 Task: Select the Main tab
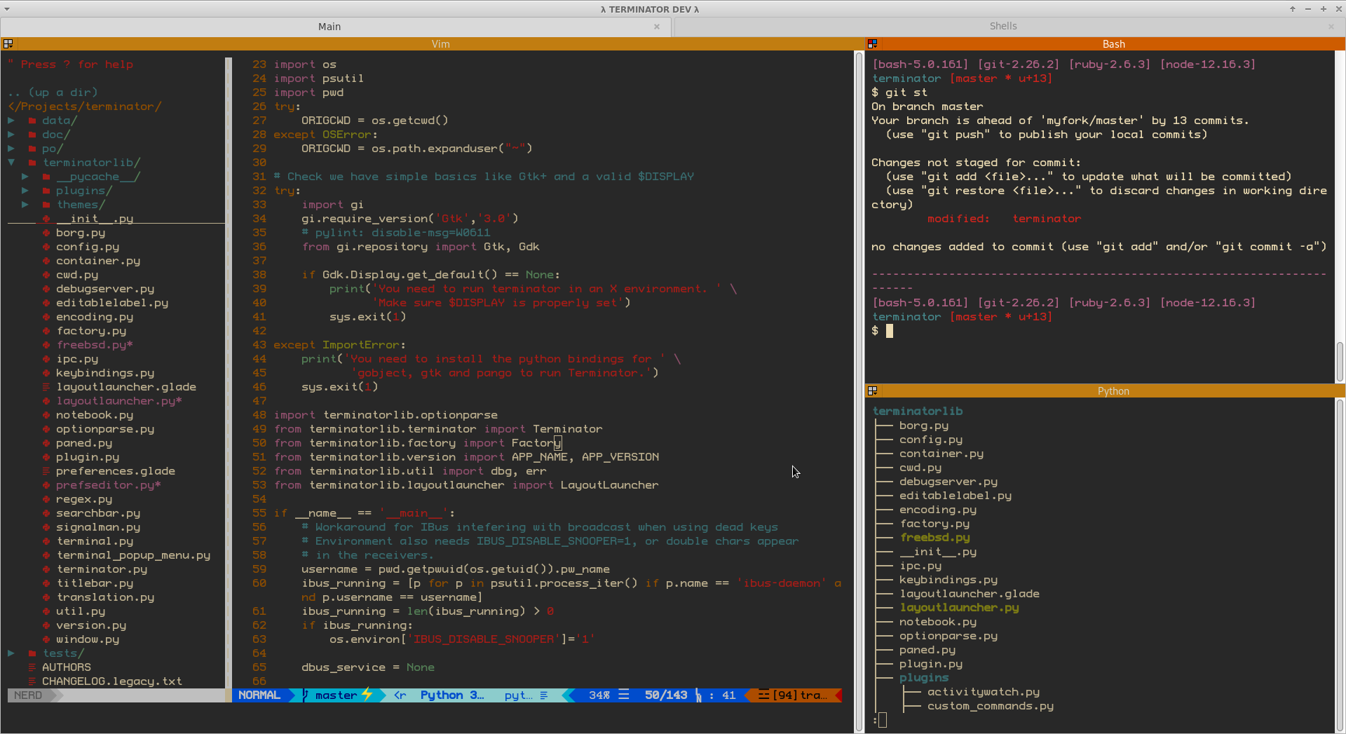tap(329, 26)
